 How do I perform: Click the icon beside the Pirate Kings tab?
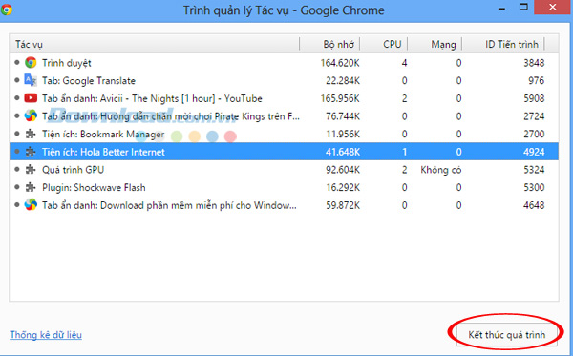click(31, 116)
